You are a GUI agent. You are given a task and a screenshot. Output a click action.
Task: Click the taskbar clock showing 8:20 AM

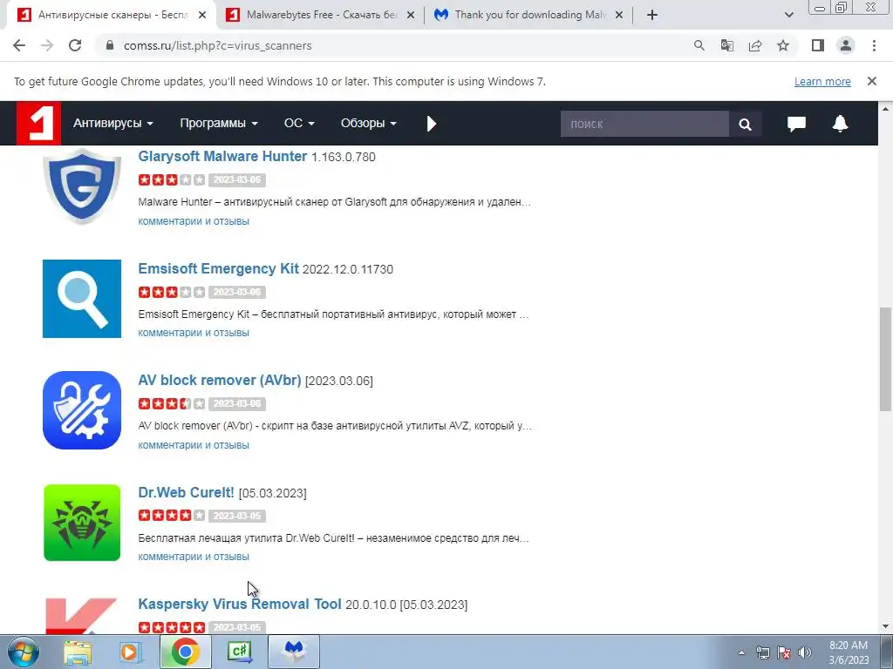(849, 652)
